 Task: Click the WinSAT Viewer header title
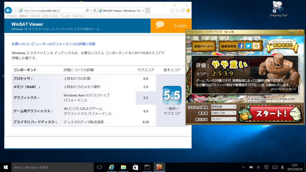click(27, 24)
